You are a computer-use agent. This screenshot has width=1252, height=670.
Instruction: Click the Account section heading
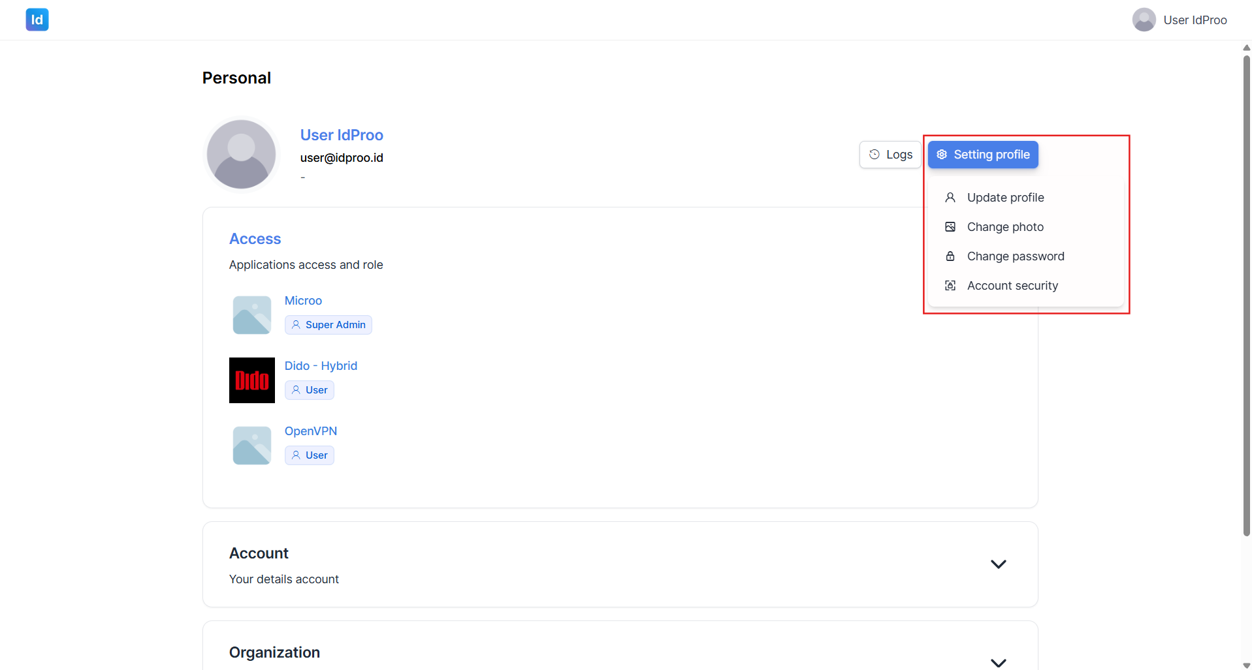click(x=259, y=553)
